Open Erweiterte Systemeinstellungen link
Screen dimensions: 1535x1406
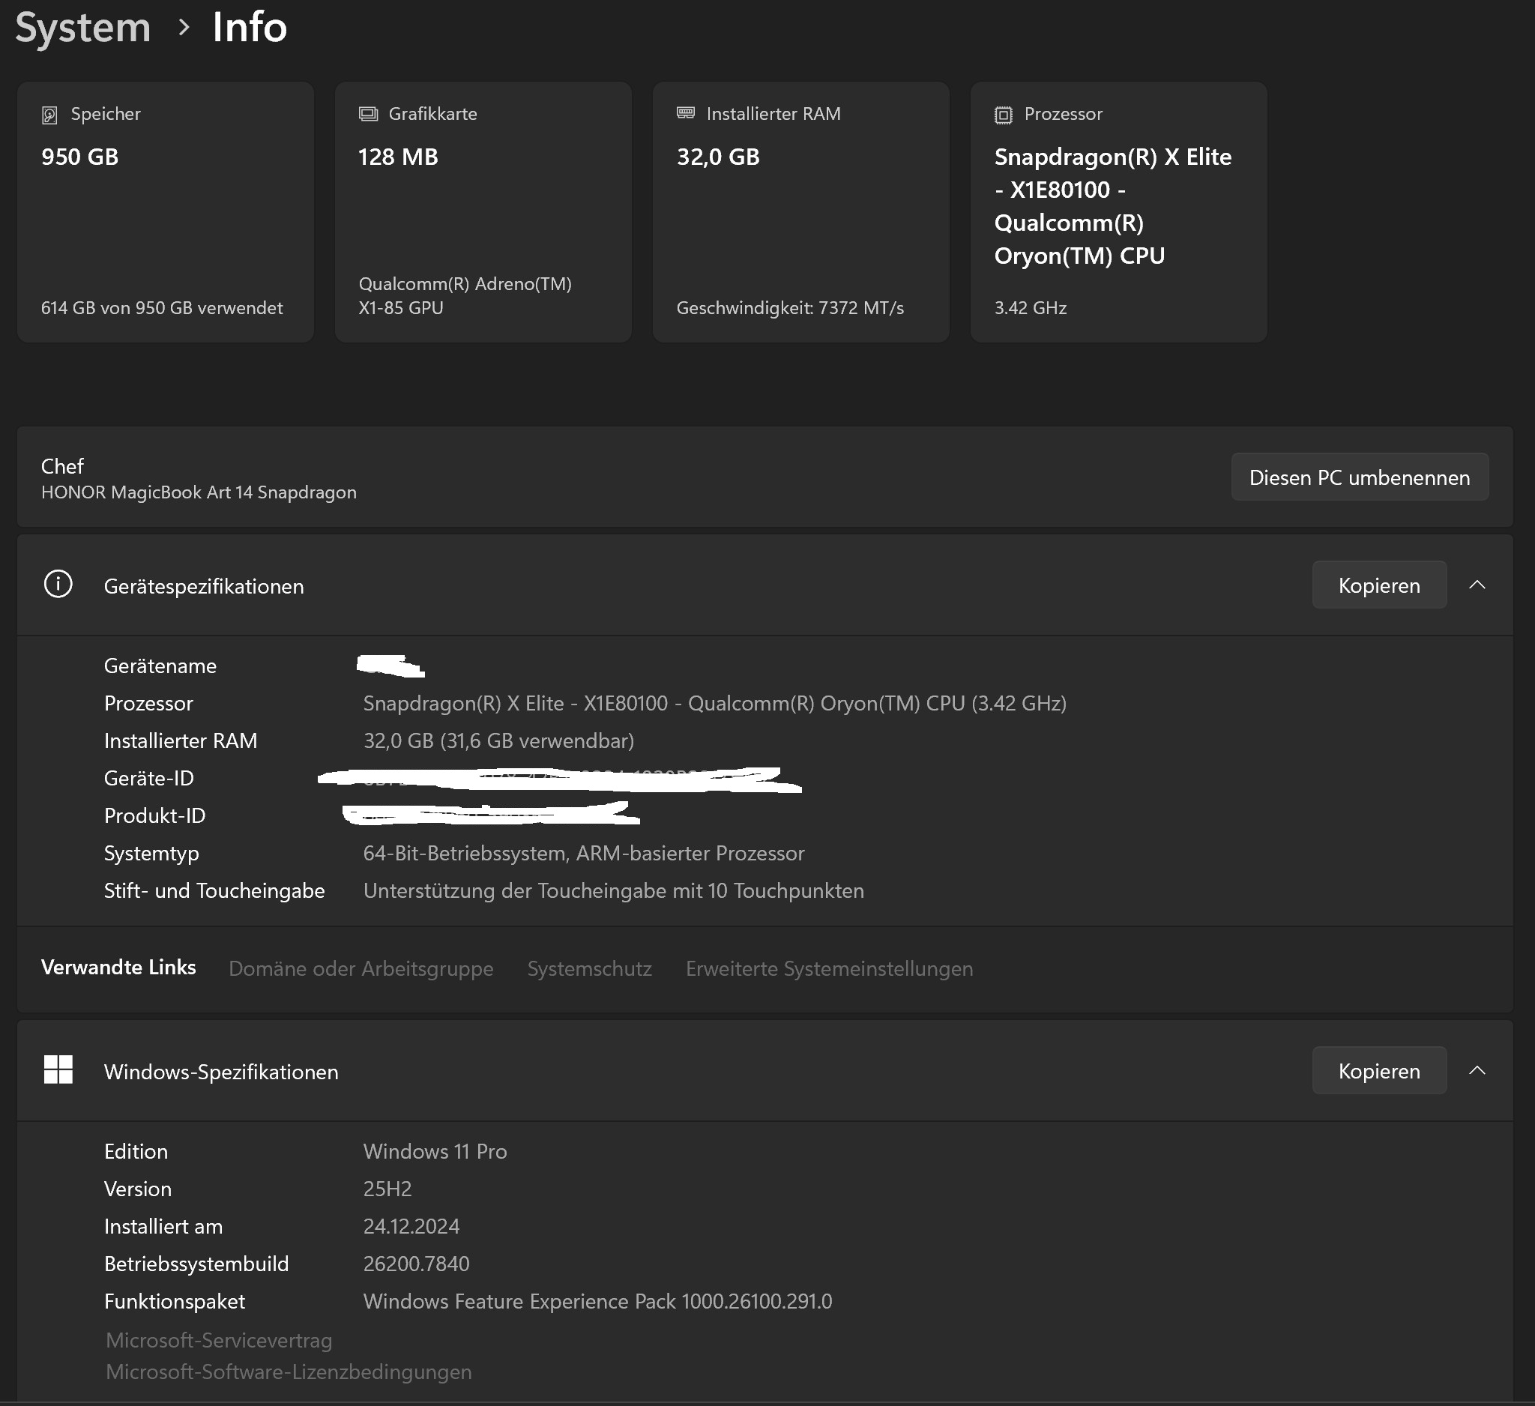pyautogui.click(x=828, y=968)
